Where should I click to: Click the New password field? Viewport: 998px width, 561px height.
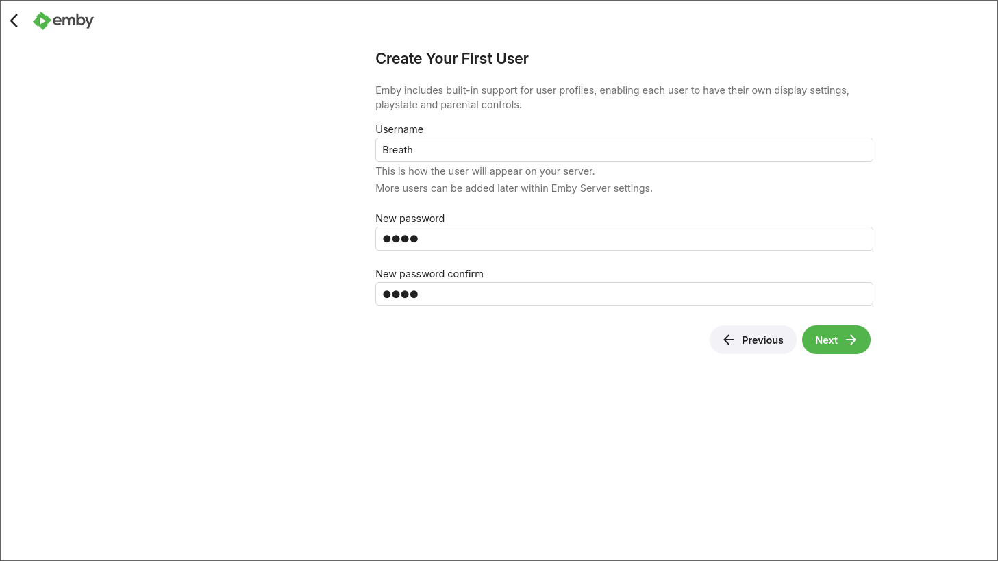(623, 238)
